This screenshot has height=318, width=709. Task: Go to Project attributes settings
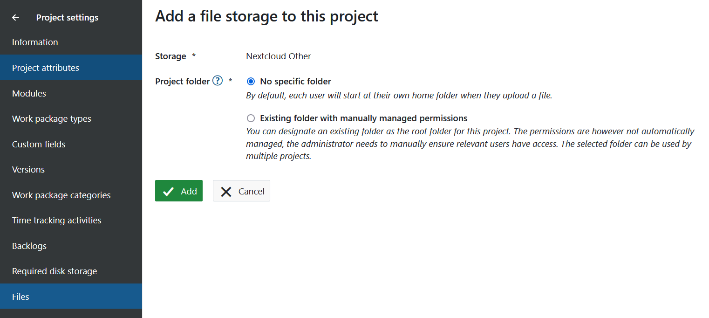coord(46,68)
